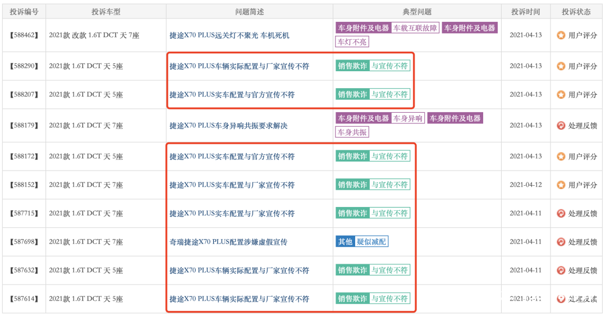The height and width of the screenshot is (317, 606).
Task: Click the 处理反馈 icon for complaint 587715
Action: [x=561, y=214]
